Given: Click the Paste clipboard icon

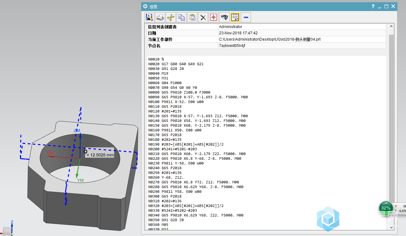Looking at the screenshot, I should (192, 17).
